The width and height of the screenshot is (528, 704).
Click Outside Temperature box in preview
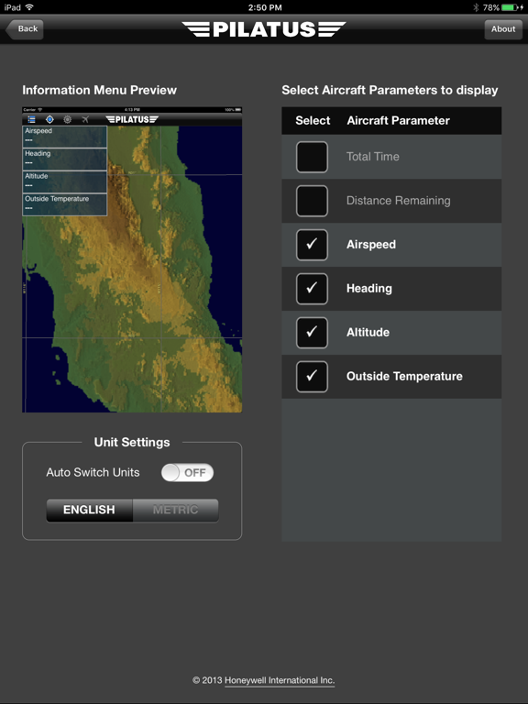65,204
